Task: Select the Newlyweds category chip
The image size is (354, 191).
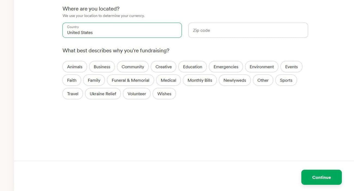Action: 234,80
